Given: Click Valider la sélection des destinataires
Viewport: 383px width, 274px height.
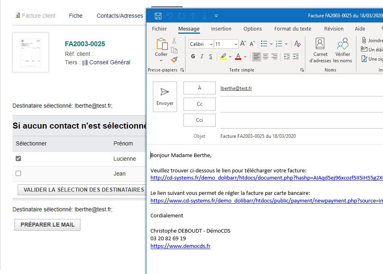Looking at the screenshot, I should [x=82, y=190].
